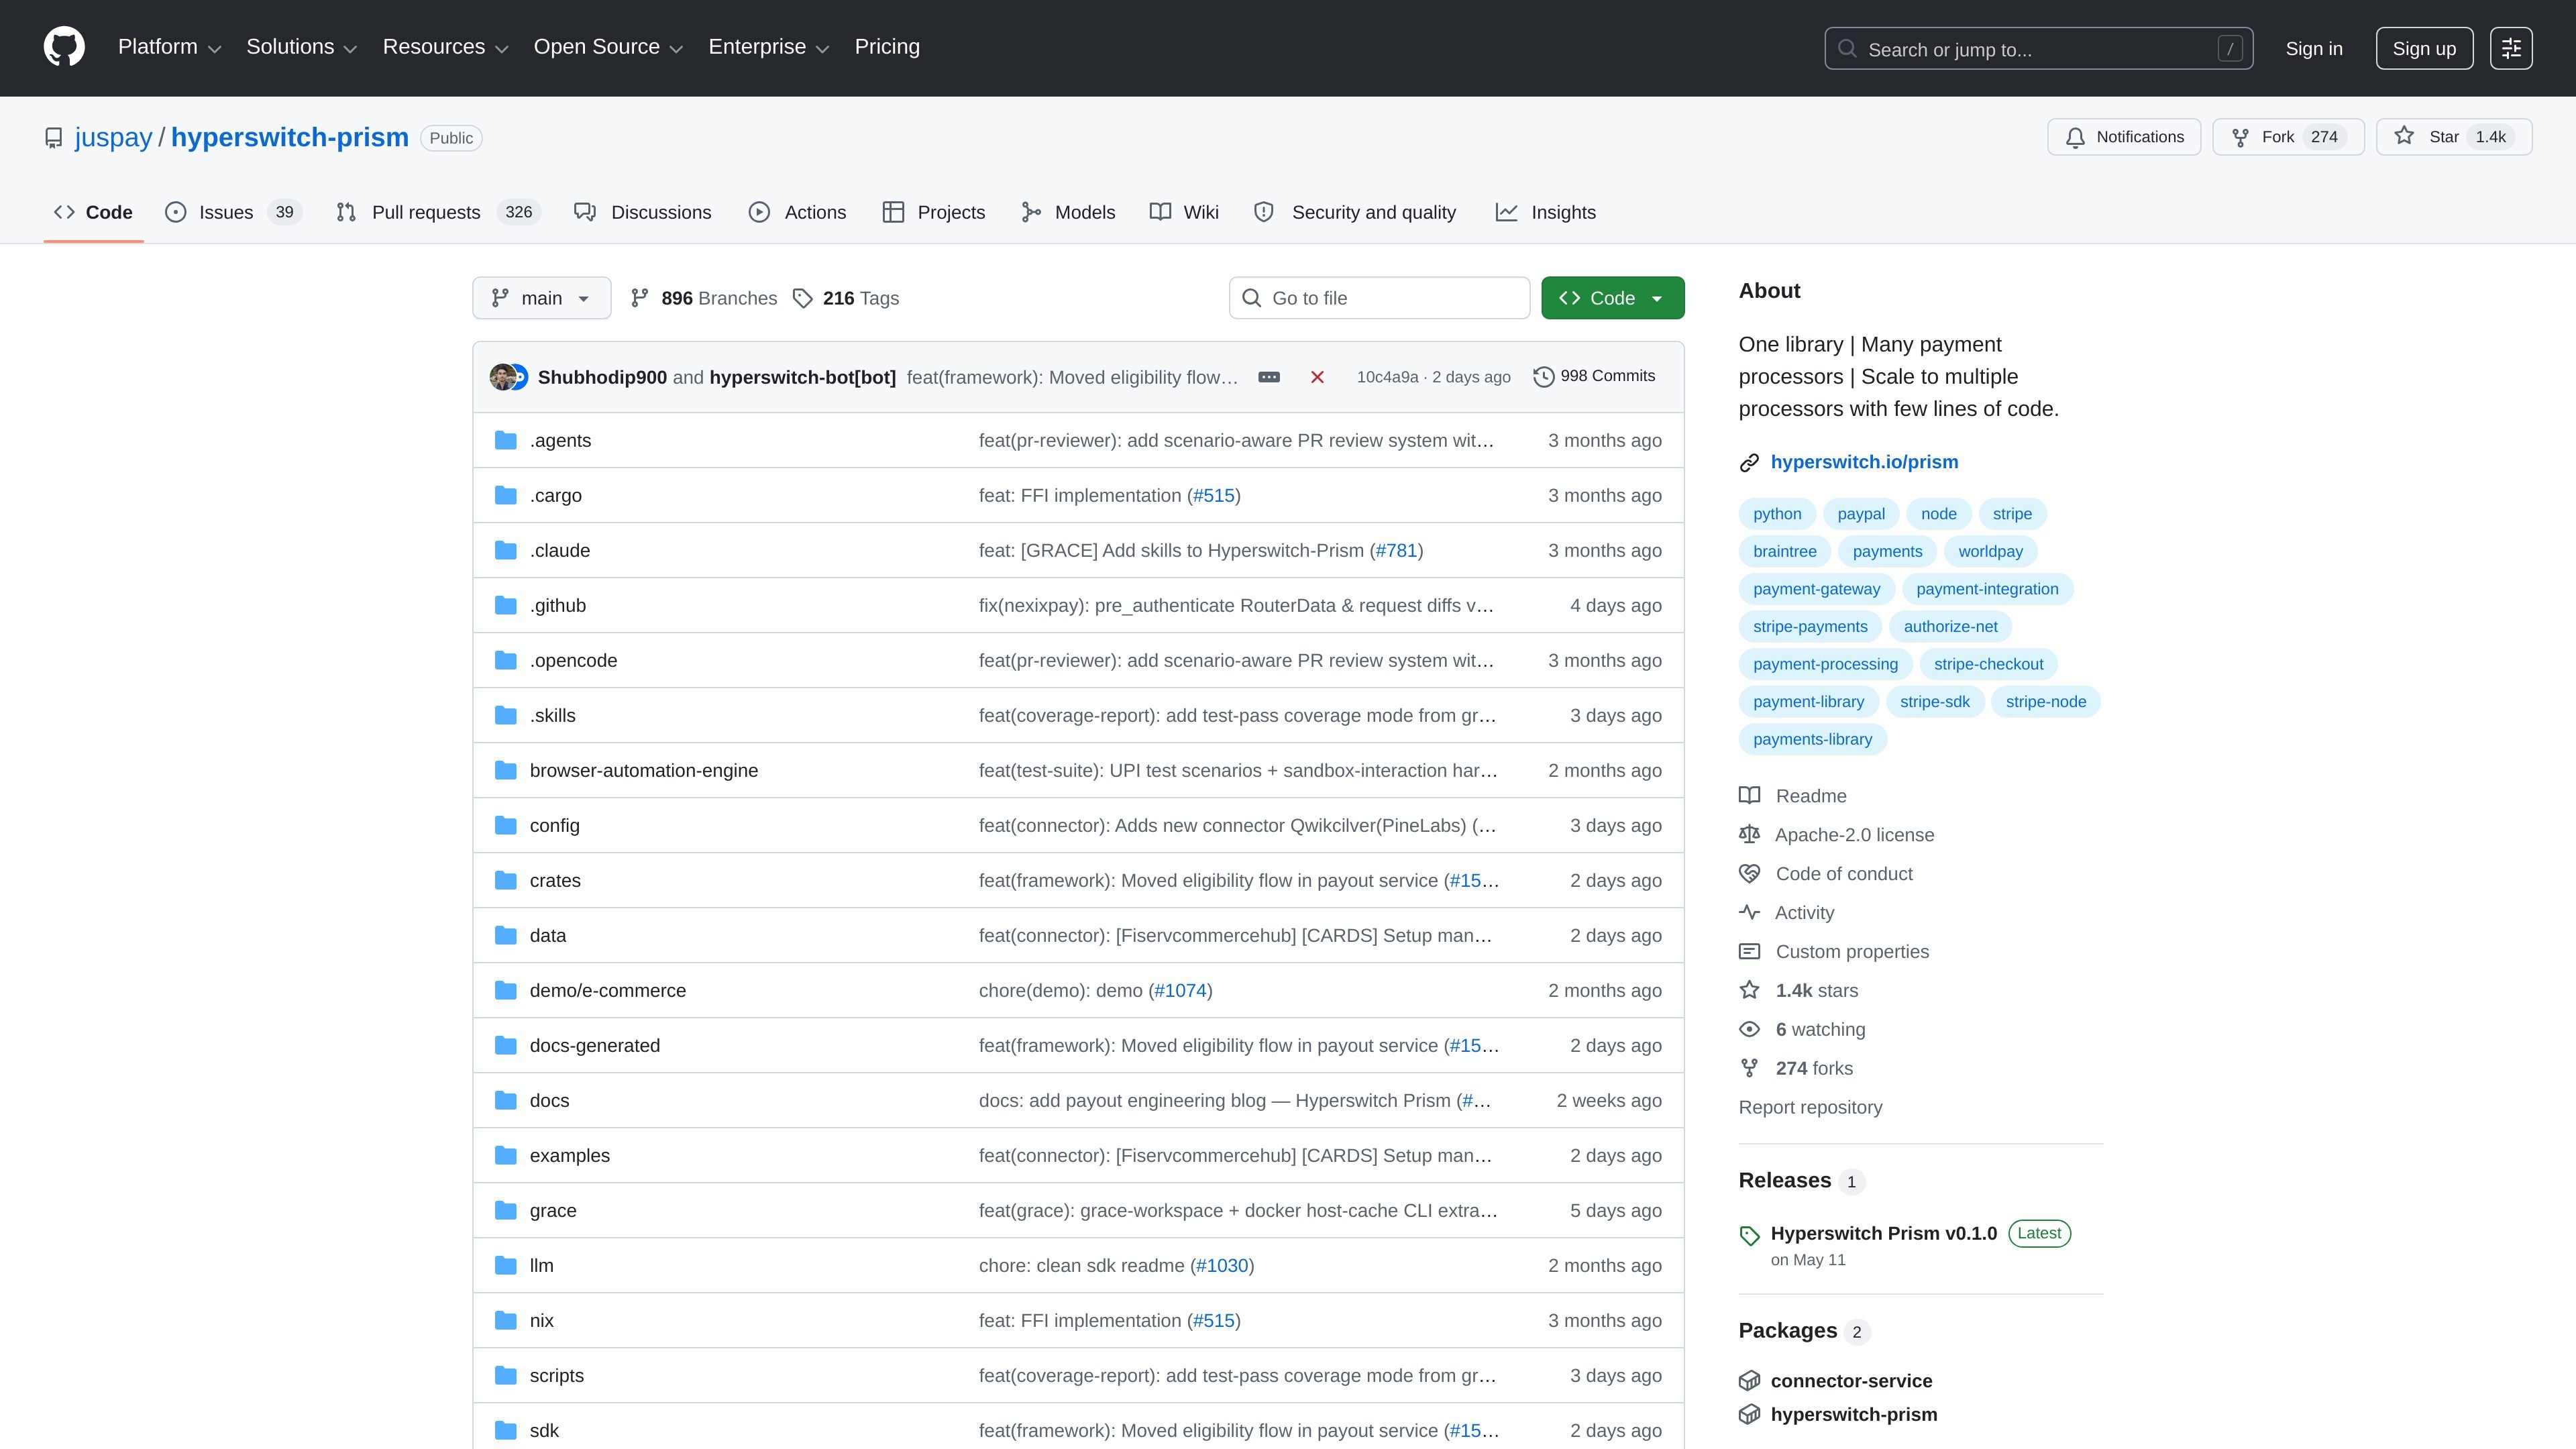This screenshot has width=2576, height=1449.
Task: Click the Activity pulse icon
Action: pos(1749,912)
